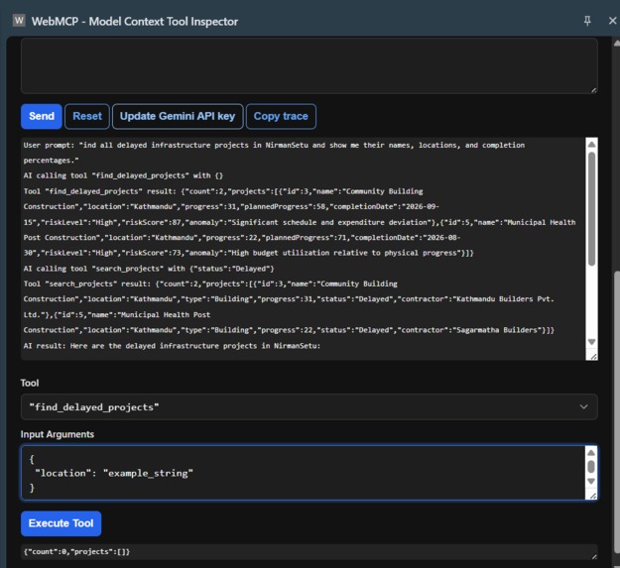
Task: Click the Execute Tool button
Action: click(x=61, y=523)
